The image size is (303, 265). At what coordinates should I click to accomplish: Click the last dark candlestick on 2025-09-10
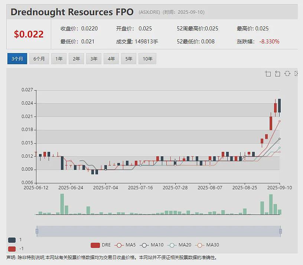click(x=280, y=105)
